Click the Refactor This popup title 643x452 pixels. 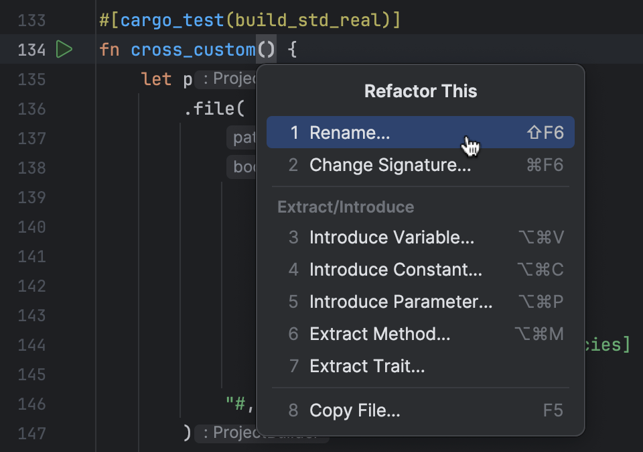point(421,91)
